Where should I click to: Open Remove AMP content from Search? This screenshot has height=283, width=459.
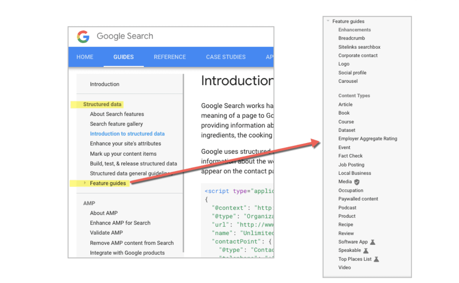coord(132,243)
